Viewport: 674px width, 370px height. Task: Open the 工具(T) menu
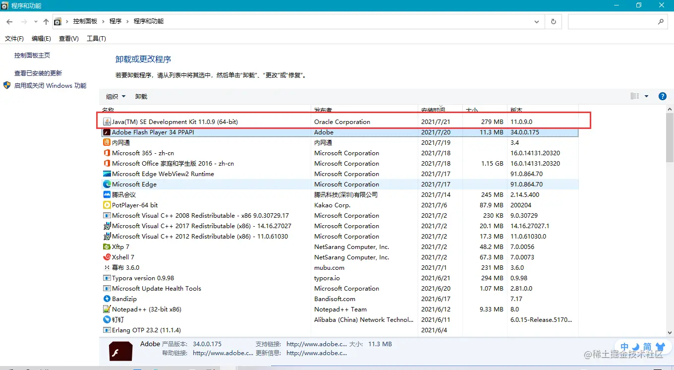coord(96,39)
